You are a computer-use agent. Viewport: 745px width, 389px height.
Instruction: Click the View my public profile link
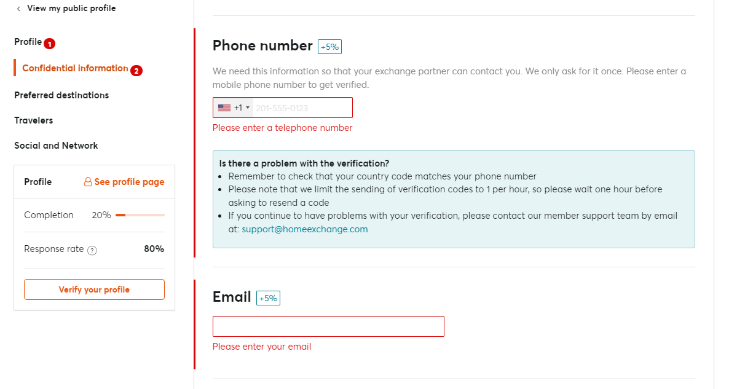click(71, 9)
